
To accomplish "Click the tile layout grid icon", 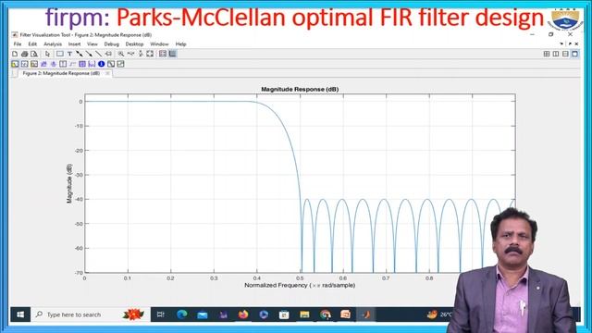I will pyautogui.click(x=547, y=54).
